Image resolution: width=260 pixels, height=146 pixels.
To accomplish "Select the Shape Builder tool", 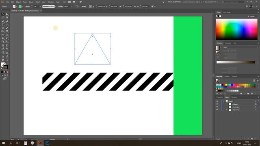I will coord(3,42).
